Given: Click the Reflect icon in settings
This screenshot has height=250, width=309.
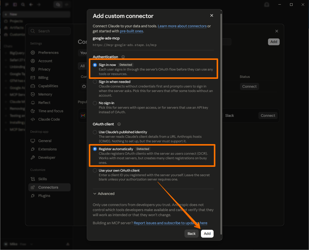Looking at the screenshot, I should pos(33,103).
